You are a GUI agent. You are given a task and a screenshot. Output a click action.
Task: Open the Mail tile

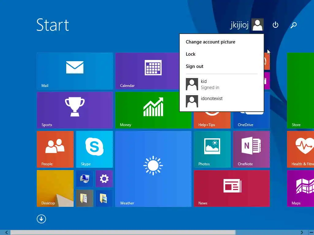point(75,71)
